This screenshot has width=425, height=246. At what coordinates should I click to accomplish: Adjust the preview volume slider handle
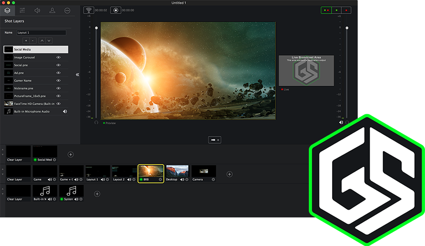tap(96, 28)
